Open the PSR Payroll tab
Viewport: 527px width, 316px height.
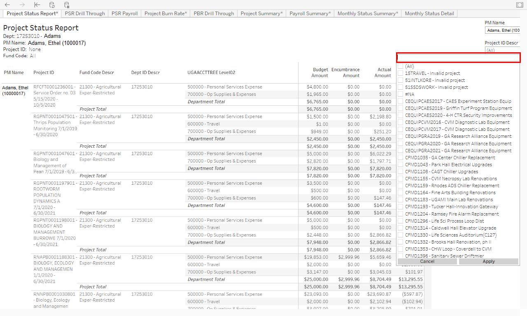point(125,14)
